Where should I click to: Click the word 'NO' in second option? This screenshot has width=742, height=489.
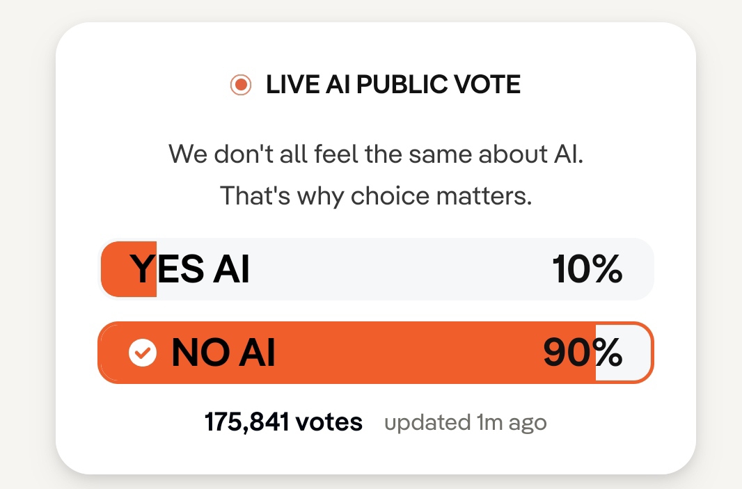[196, 353]
